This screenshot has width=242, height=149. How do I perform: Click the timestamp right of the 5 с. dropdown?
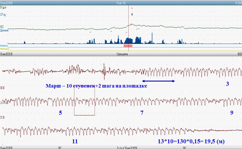131,148
